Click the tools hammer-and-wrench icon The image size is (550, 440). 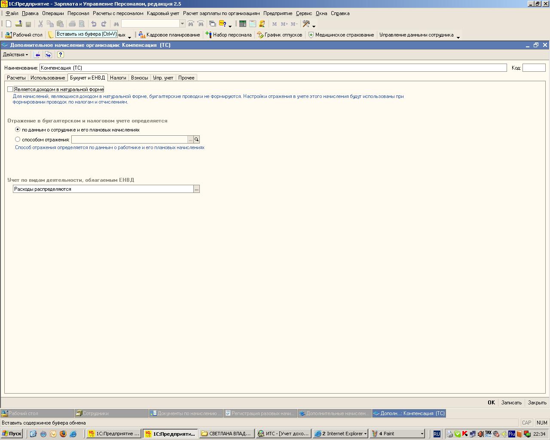tap(306, 24)
